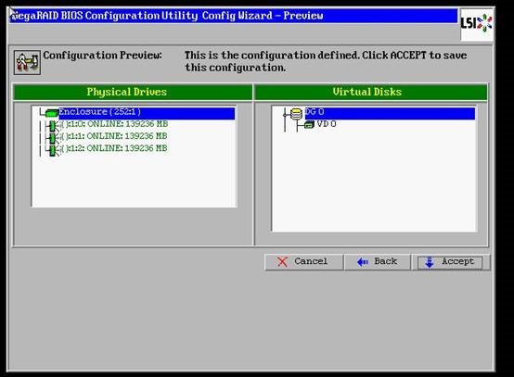Image resolution: width=514 pixels, height=377 pixels.
Task: Click the blue left arrow icon on Back
Action: point(363,262)
